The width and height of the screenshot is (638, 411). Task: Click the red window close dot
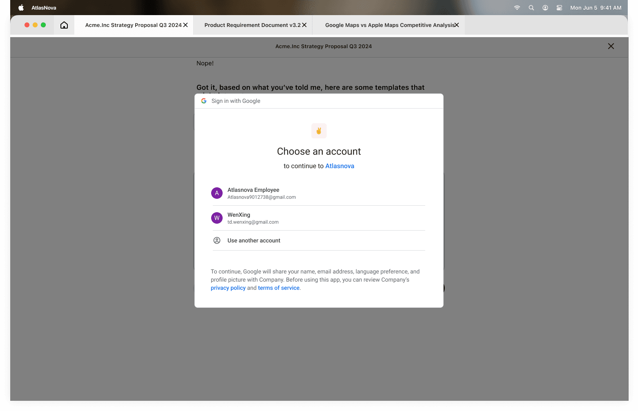point(27,25)
